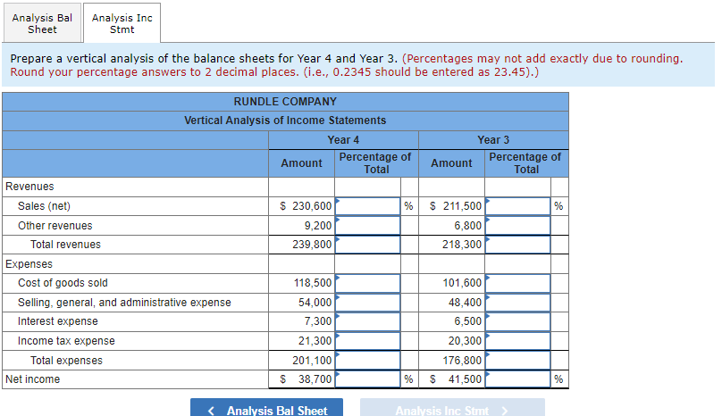Click the Year 3 column header
This screenshot has width=722, height=416.
click(493, 140)
